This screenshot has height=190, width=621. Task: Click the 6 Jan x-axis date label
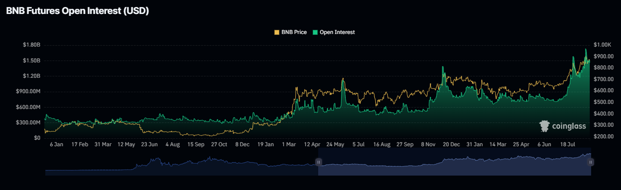[x=57, y=145]
